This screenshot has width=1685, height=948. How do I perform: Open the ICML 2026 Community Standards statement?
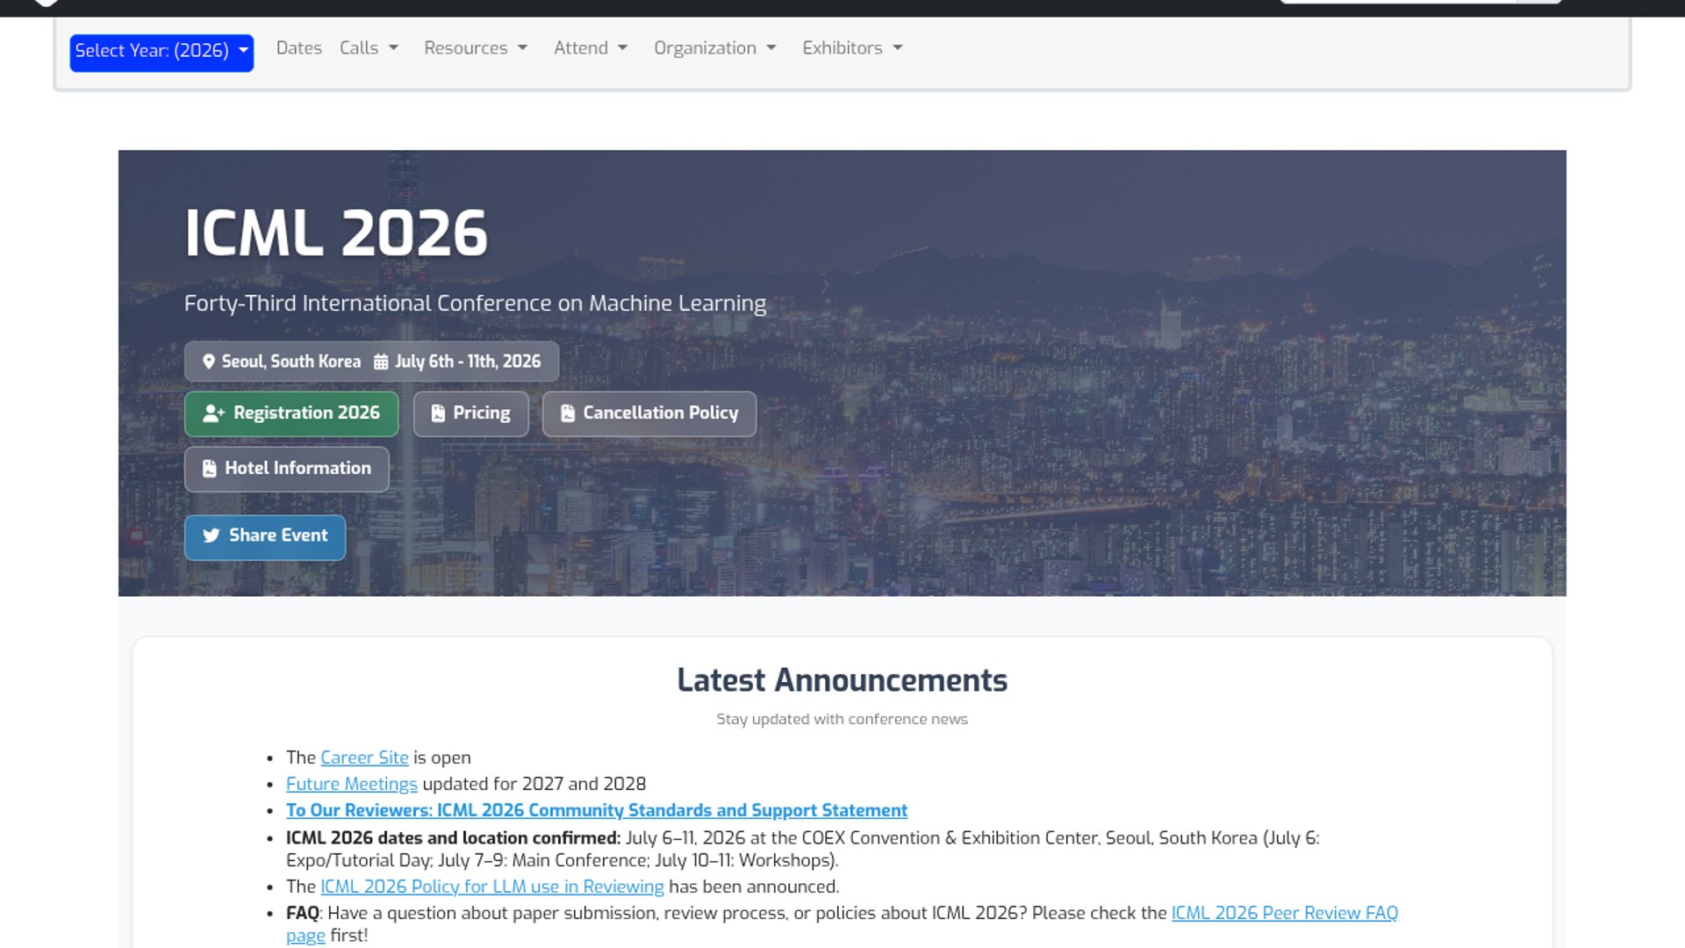click(x=596, y=809)
